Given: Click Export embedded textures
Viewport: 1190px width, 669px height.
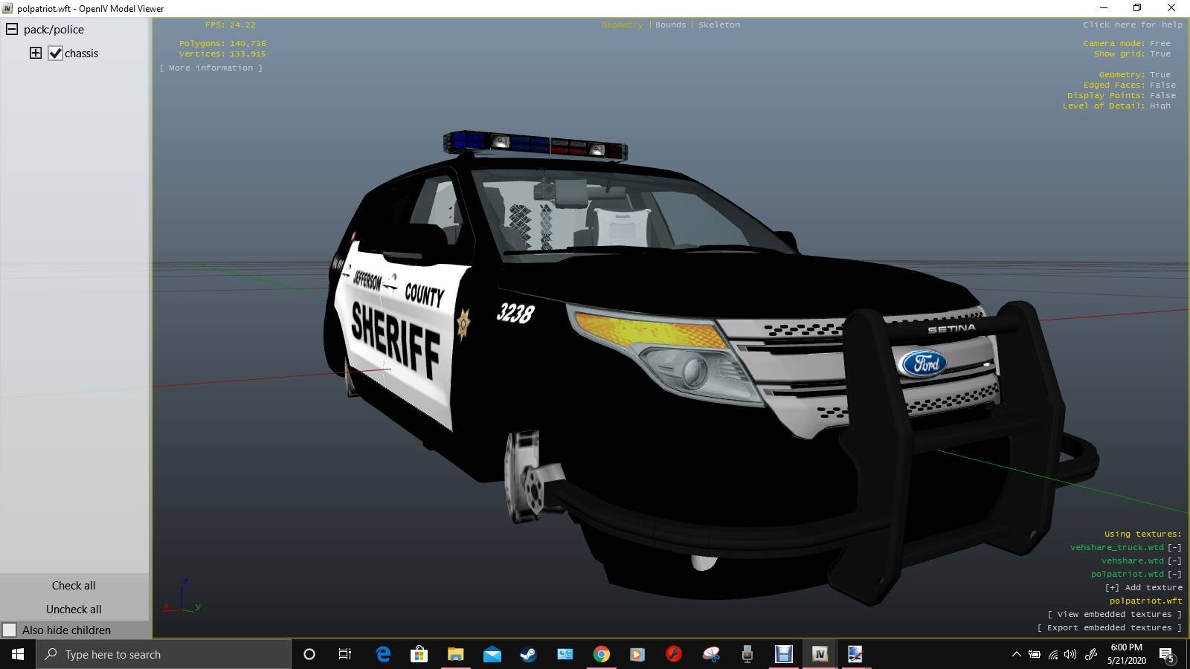Looking at the screenshot, I should point(1109,627).
